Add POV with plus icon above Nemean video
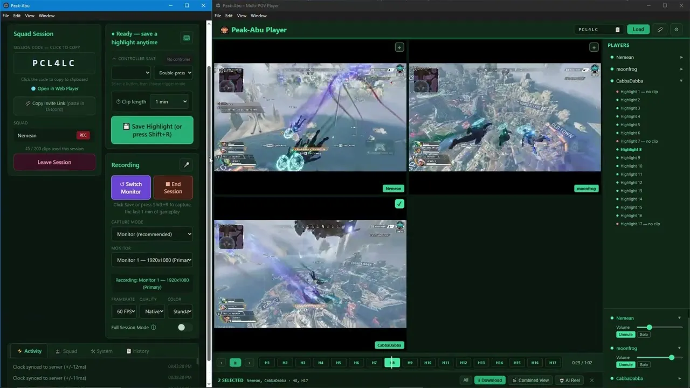690x388 pixels. [399, 47]
